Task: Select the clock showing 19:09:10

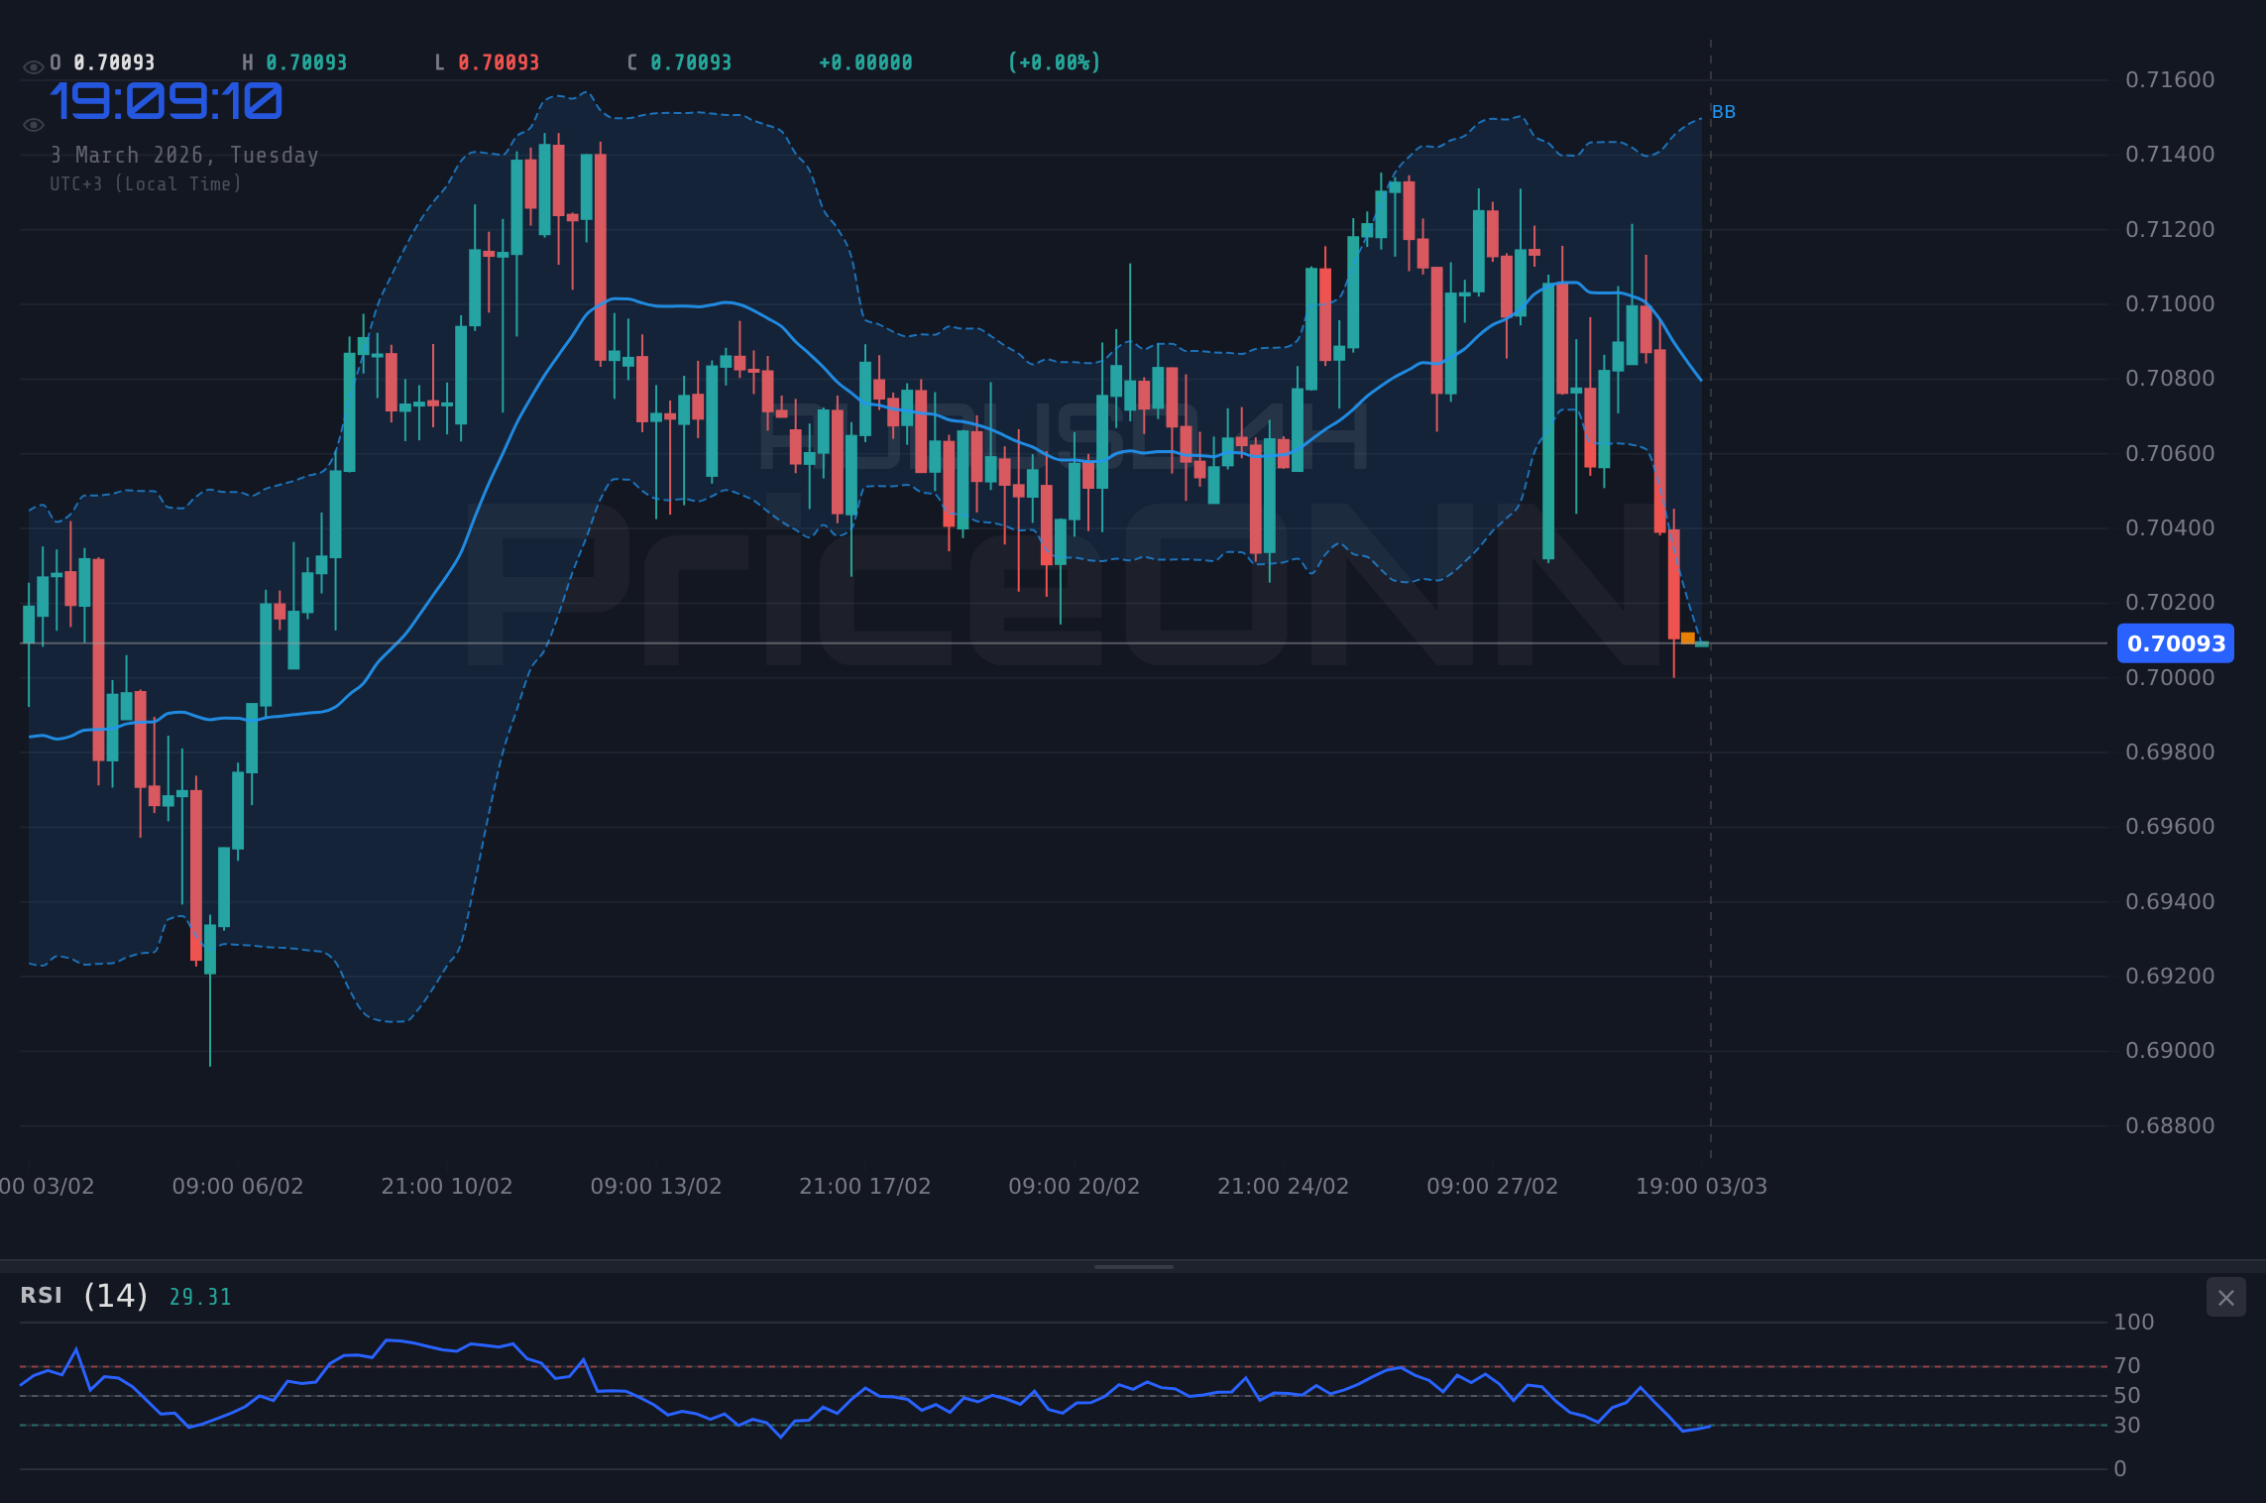Action: point(167,100)
